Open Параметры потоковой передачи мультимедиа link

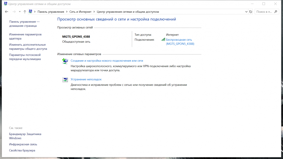click(25, 57)
